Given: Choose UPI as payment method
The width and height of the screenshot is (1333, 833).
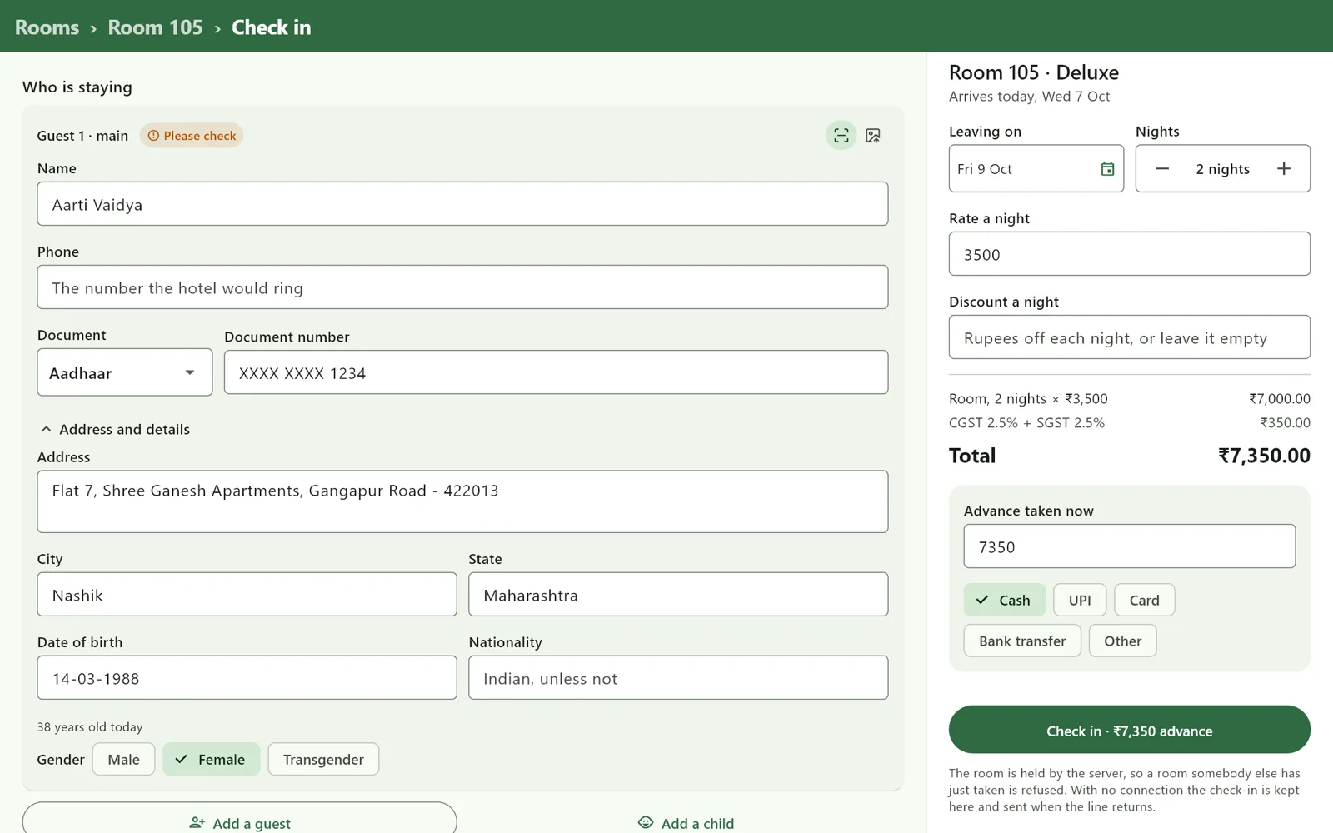Looking at the screenshot, I should pyautogui.click(x=1080, y=600).
